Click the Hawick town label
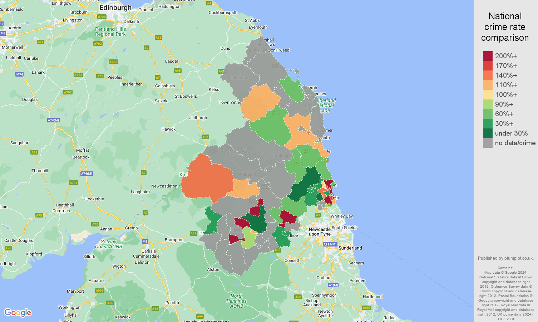Screen dimensions: 538x322 click(x=169, y=129)
